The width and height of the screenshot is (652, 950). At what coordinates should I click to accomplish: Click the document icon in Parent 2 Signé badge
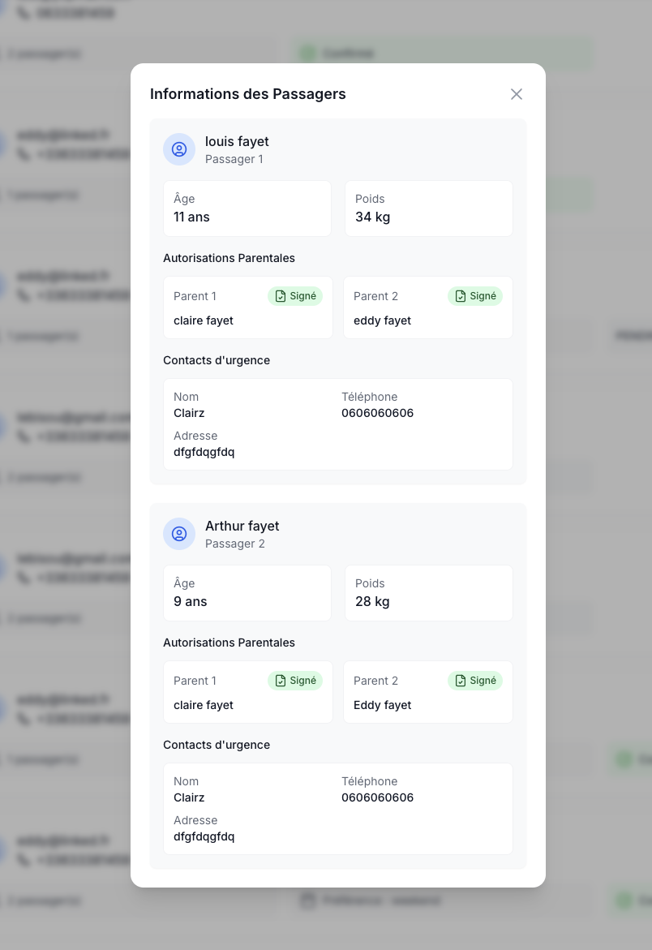point(461,296)
